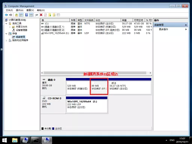Select the Win10PE_16299x64 (E:) volume row

pos(96,33)
